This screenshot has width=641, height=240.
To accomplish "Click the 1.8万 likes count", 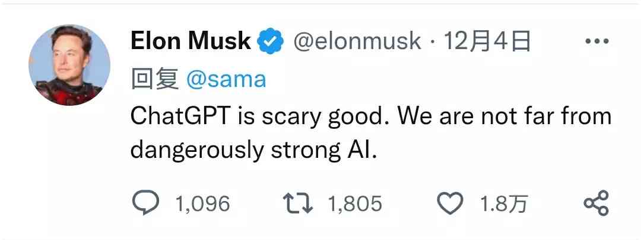I will (503, 204).
